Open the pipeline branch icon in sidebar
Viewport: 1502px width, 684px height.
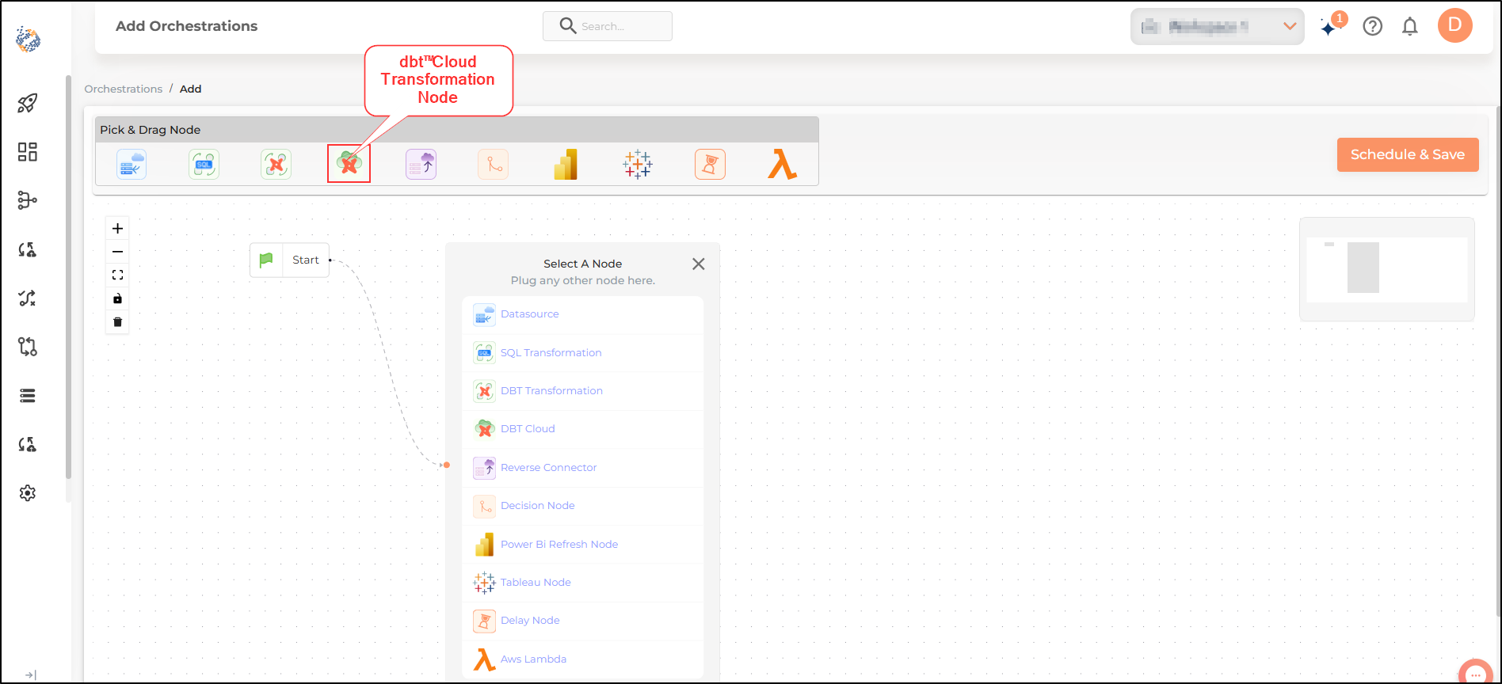pyautogui.click(x=28, y=200)
